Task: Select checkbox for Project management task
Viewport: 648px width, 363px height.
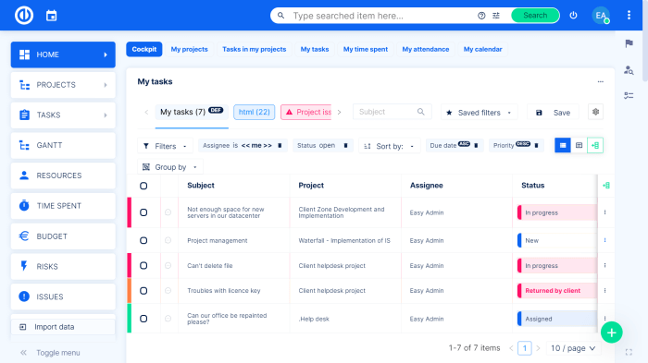Action: tap(143, 240)
